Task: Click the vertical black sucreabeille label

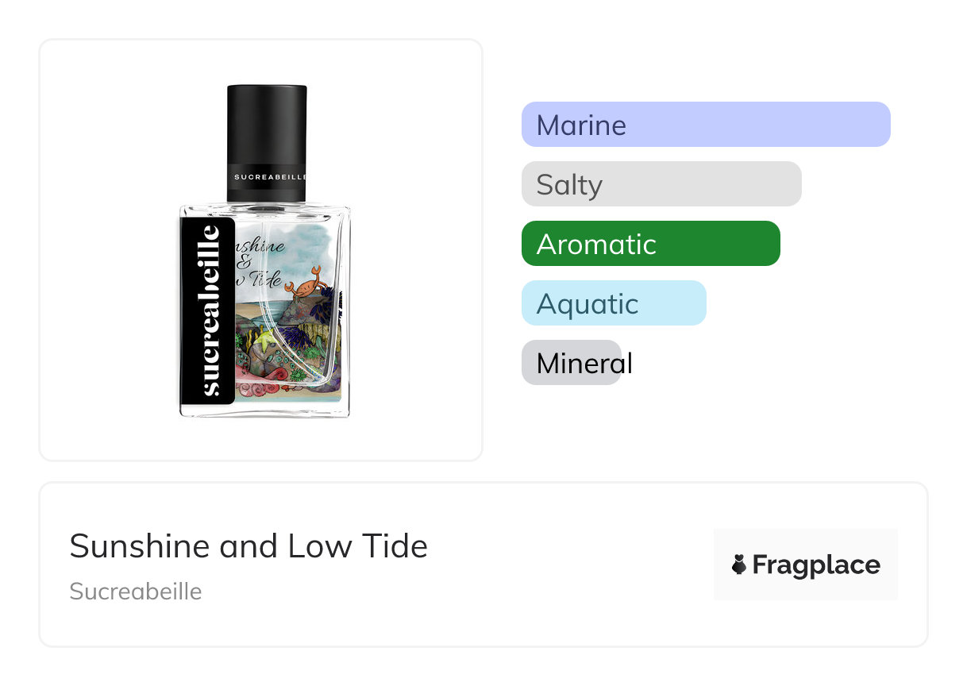Action: [207, 310]
